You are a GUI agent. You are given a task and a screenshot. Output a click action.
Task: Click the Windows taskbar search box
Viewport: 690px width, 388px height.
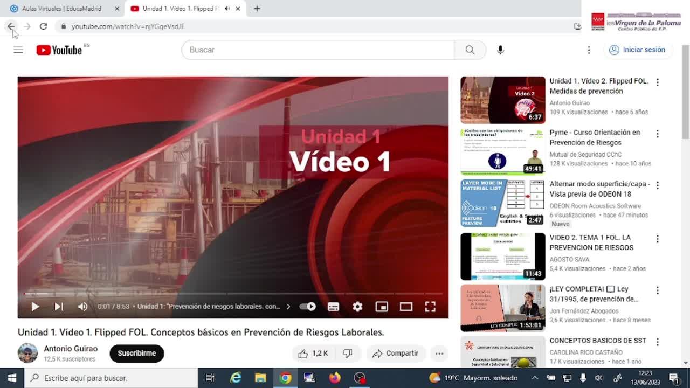coord(111,378)
